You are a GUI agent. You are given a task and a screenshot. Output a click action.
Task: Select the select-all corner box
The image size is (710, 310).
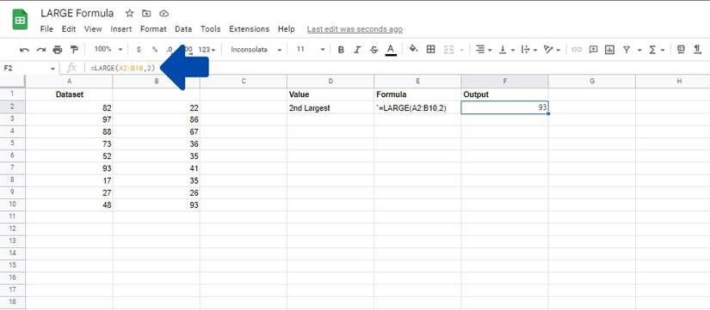tap(13, 82)
